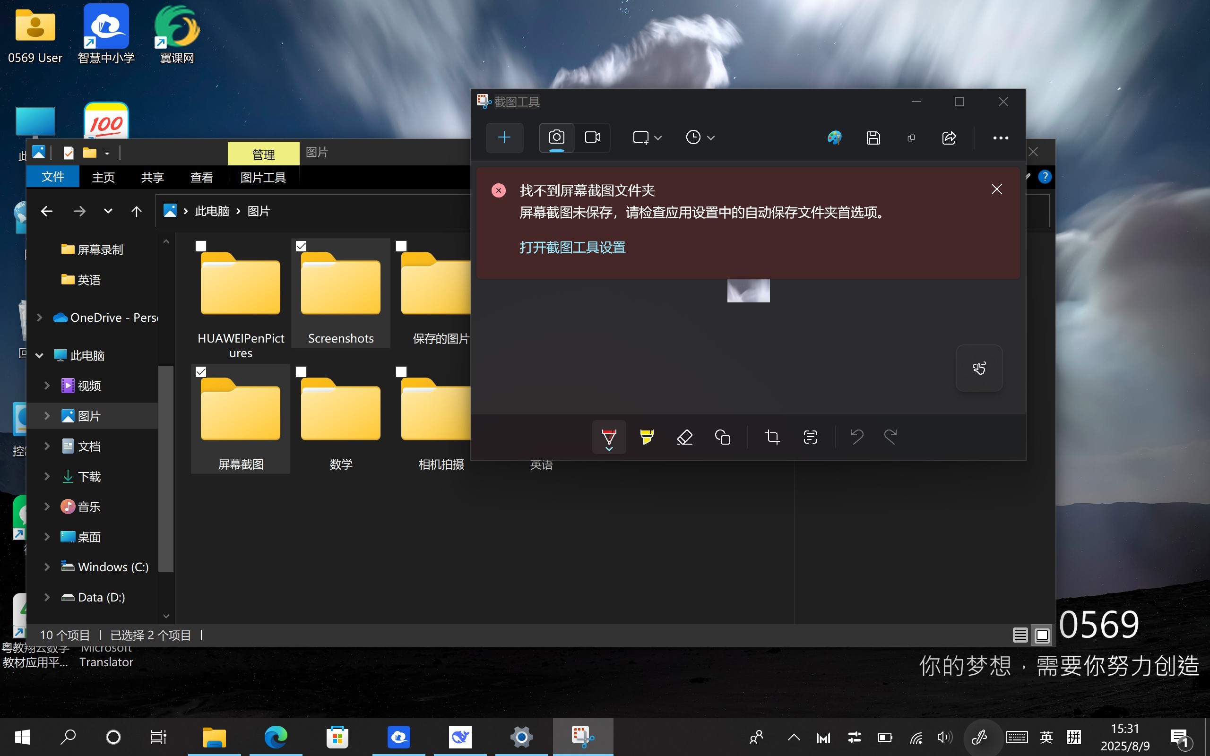This screenshot has width=1210, height=756.
Task: Open the 文件 menu in File Explorer
Action: coord(53,177)
